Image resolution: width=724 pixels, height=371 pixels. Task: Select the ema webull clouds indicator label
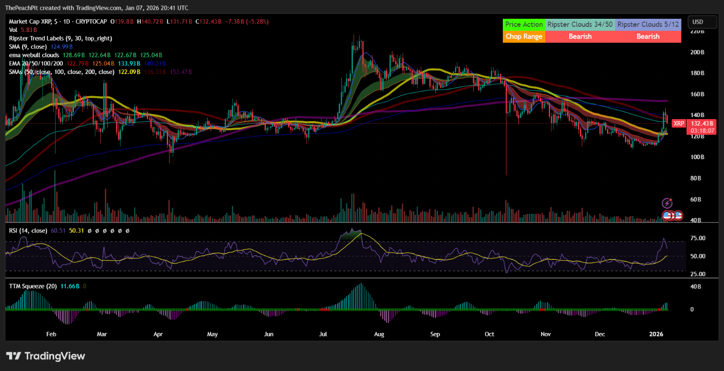click(34, 55)
